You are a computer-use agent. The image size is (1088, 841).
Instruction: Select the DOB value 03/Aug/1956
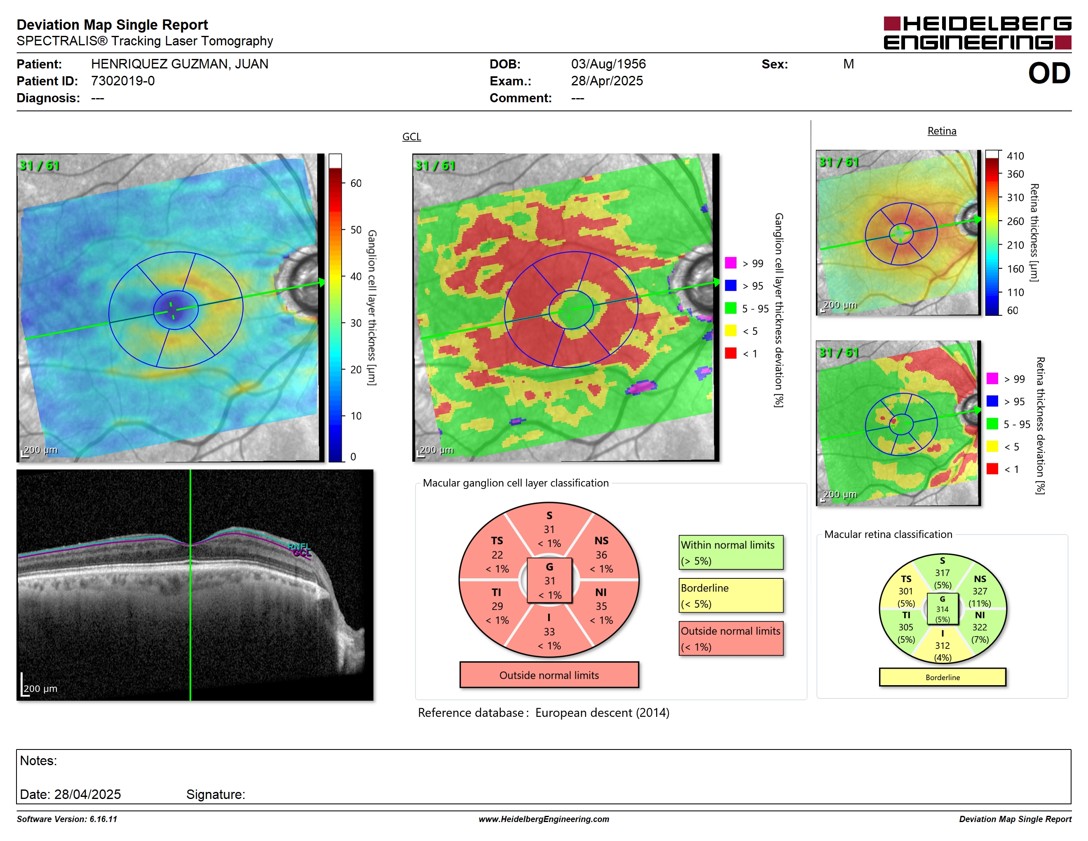click(608, 64)
